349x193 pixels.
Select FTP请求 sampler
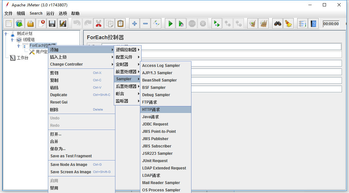click(166, 102)
